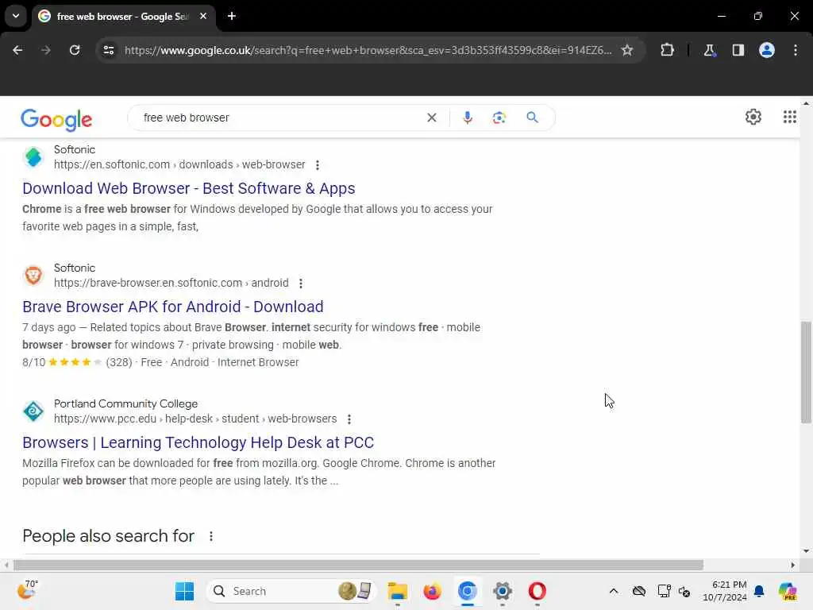The image size is (813, 610).
Task: Open Google quick settings gear
Action: click(x=753, y=117)
